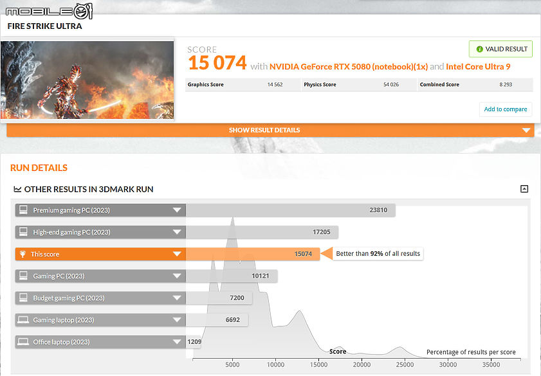Open the Intel Core Ultra 9 link
This screenshot has width=541, height=376.
point(478,66)
